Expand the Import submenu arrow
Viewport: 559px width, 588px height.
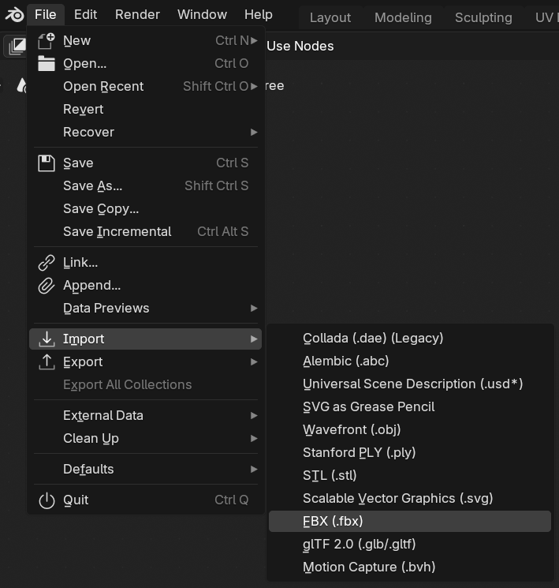point(254,339)
